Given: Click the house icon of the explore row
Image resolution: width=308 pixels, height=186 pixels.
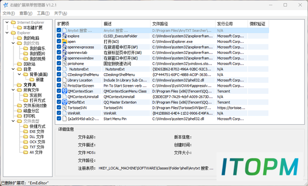Looking at the screenshot, I should coord(64,36).
